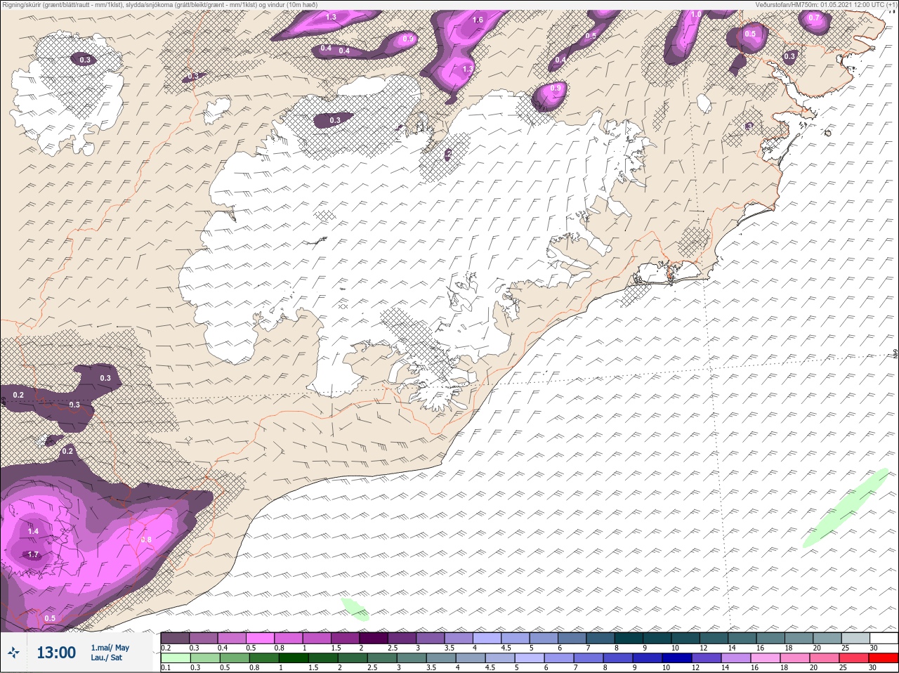Pick darkest purple swatch between 2 and 2.5
This screenshot has width=899, height=673.
pyautogui.click(x=374, y=638)
